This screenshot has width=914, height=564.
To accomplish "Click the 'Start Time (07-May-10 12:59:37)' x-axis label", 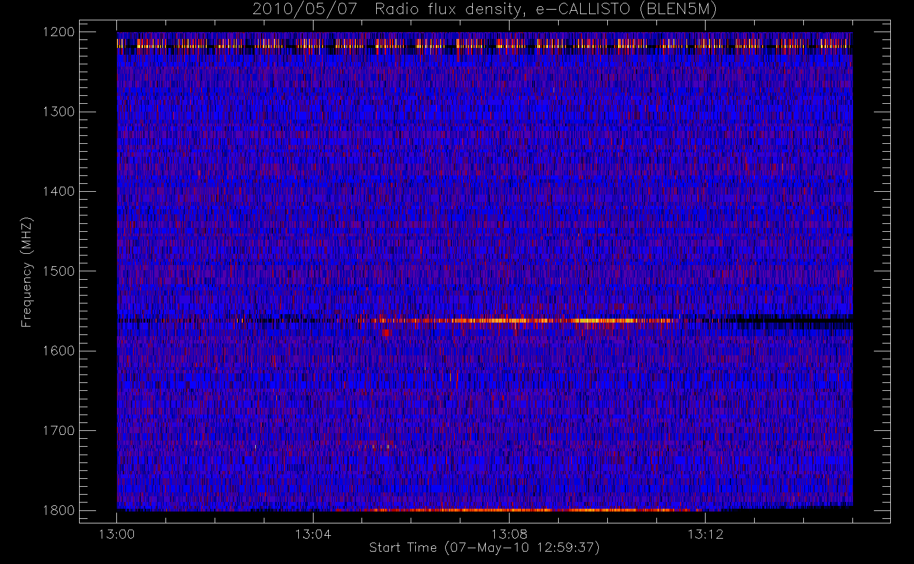I will [x=484, y=548].
